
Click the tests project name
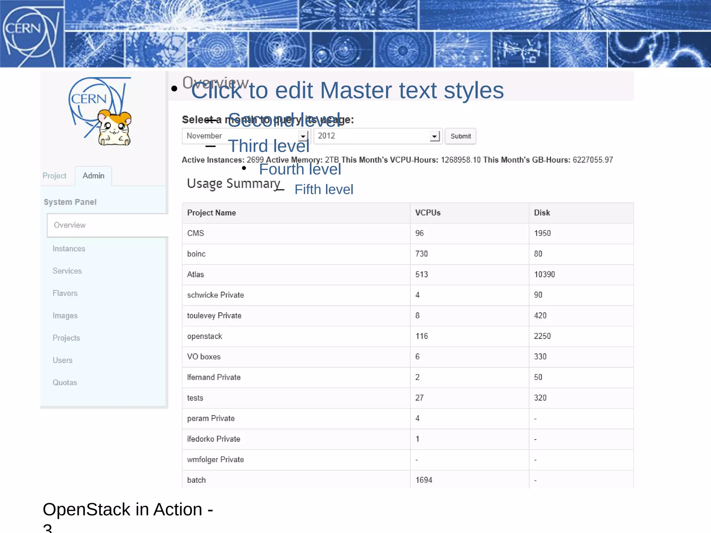195,398
